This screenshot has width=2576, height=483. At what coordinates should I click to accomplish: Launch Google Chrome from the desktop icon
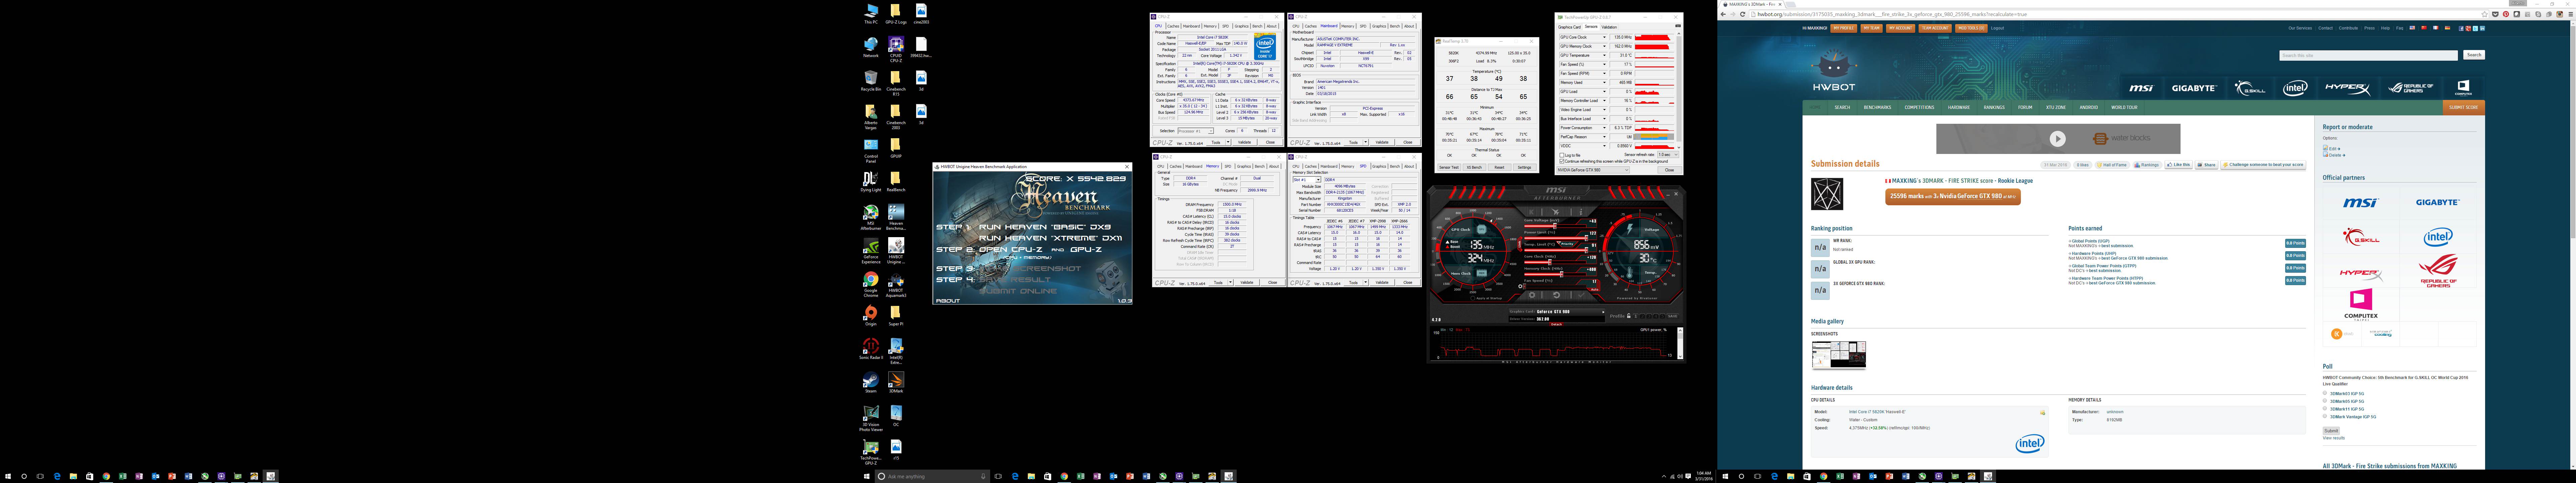[x=871, y=284]
